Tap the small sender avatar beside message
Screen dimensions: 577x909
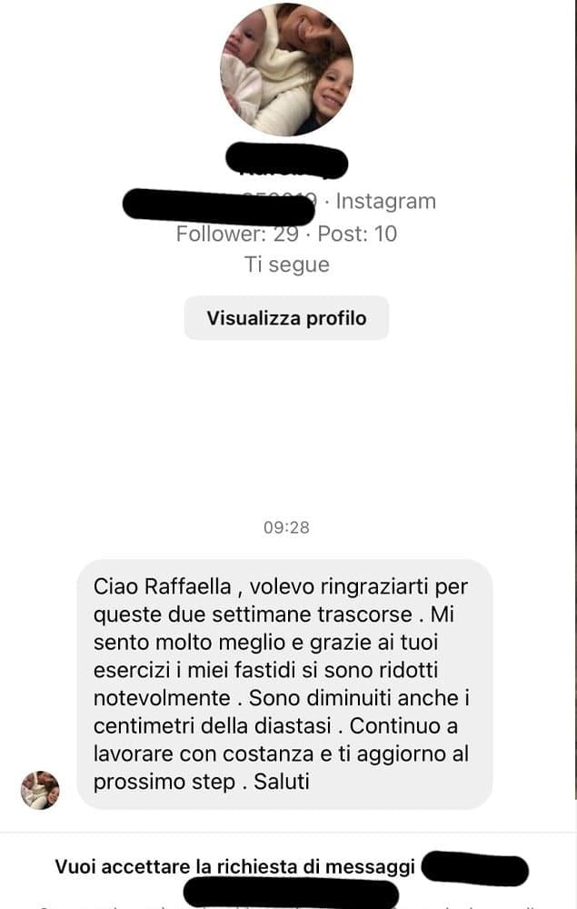(x=40, y=790)
